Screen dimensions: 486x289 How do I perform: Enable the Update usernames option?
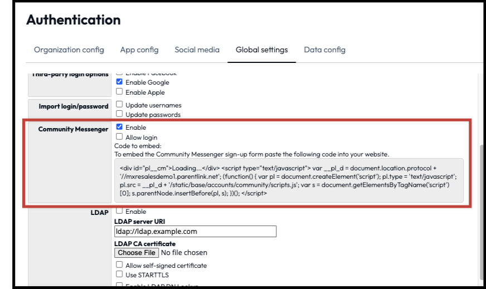[119, 104]
